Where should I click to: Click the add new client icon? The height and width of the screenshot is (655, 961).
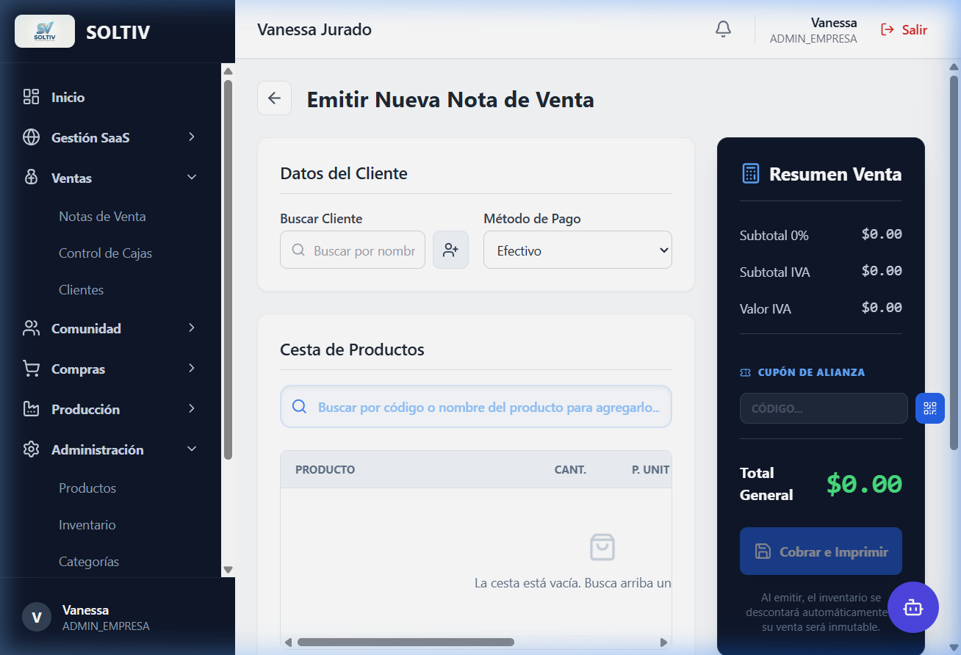(x=450, y=250)
